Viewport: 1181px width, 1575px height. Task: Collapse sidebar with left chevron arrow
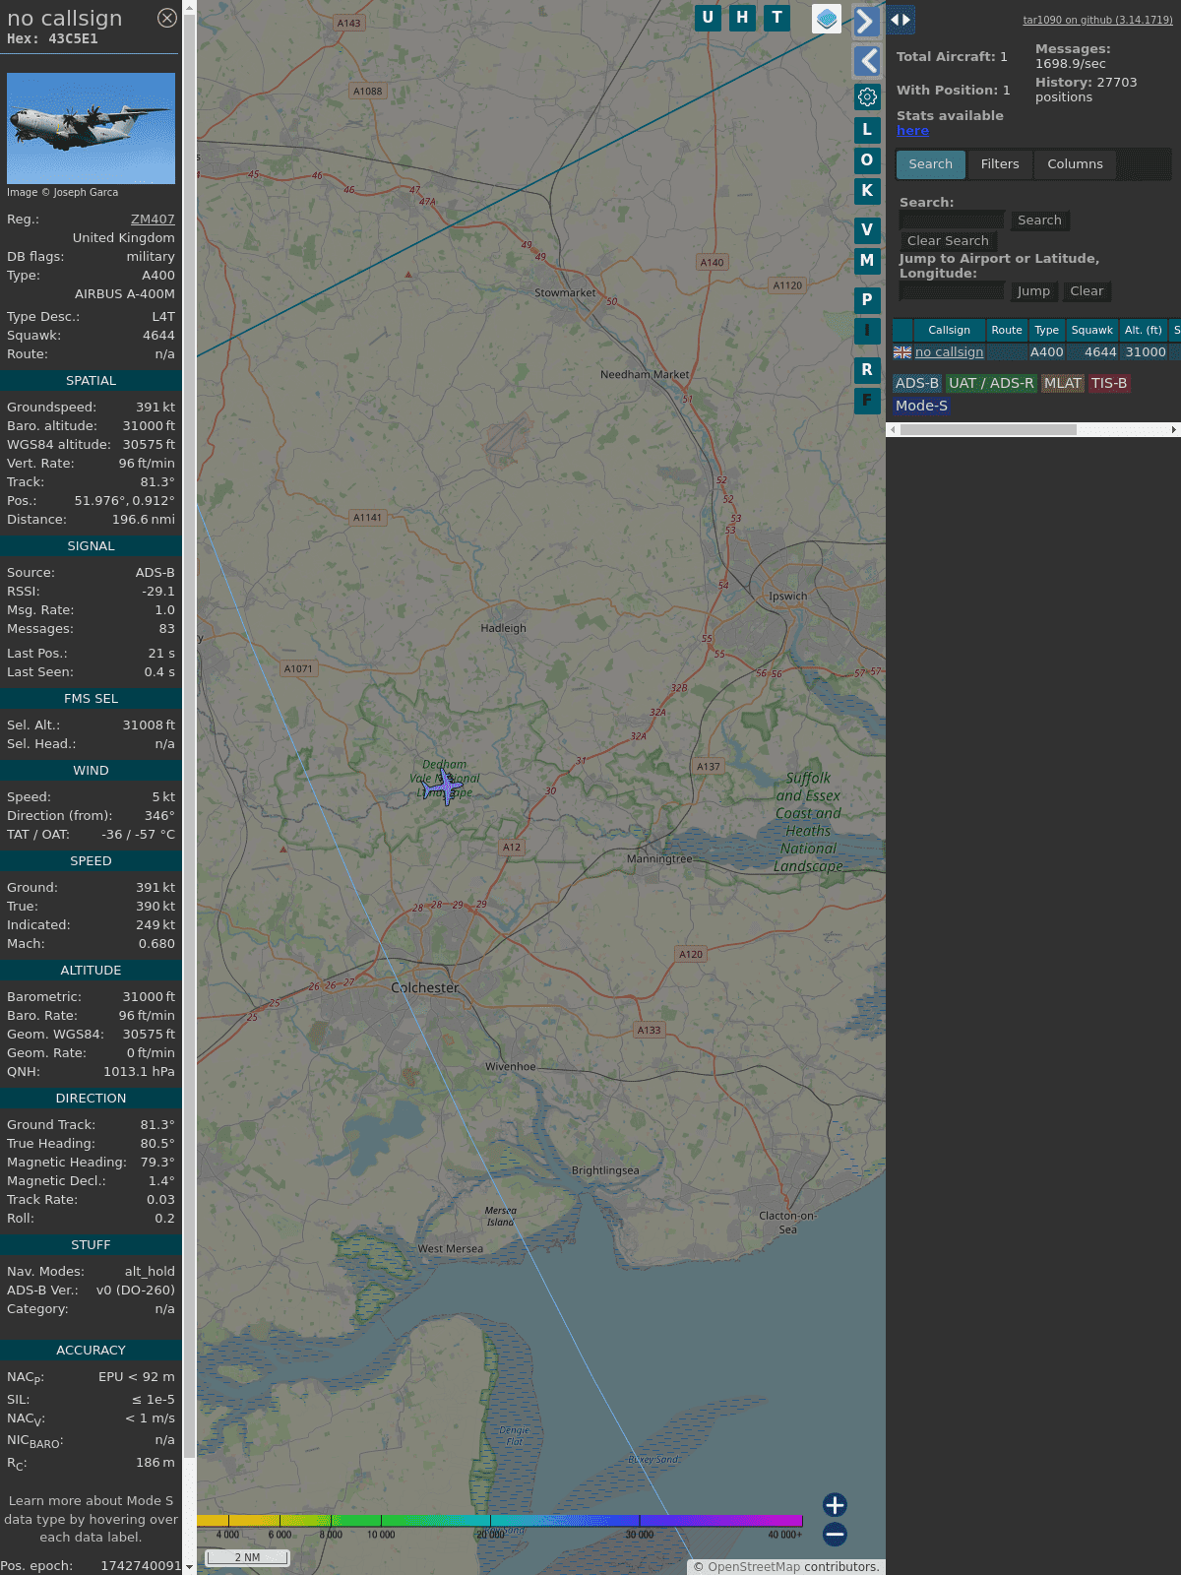coord(867,61)
